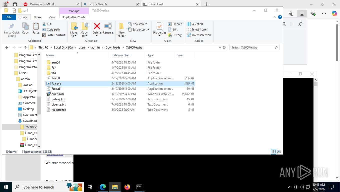Switch to 7zip - Search browser tab
This screenshot has height=192, width=340.
pos(111,4)
